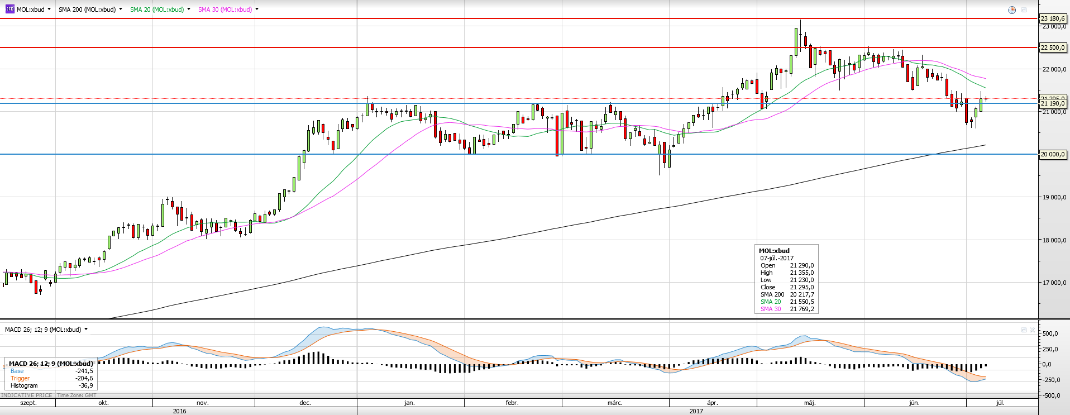Open the clock time-period icon
Screen dimensions: 1070x415
[x=1012, y=10]
